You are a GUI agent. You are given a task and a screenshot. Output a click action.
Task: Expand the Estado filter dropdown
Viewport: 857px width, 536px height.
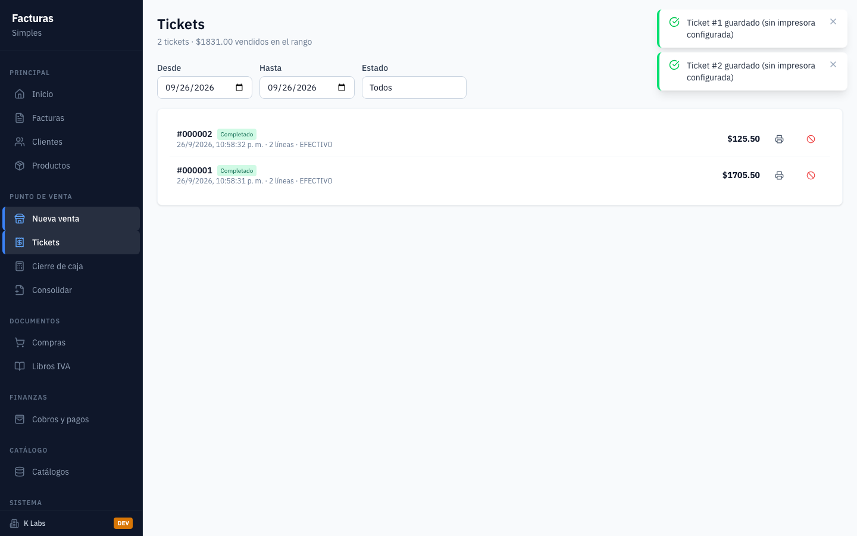414,88
